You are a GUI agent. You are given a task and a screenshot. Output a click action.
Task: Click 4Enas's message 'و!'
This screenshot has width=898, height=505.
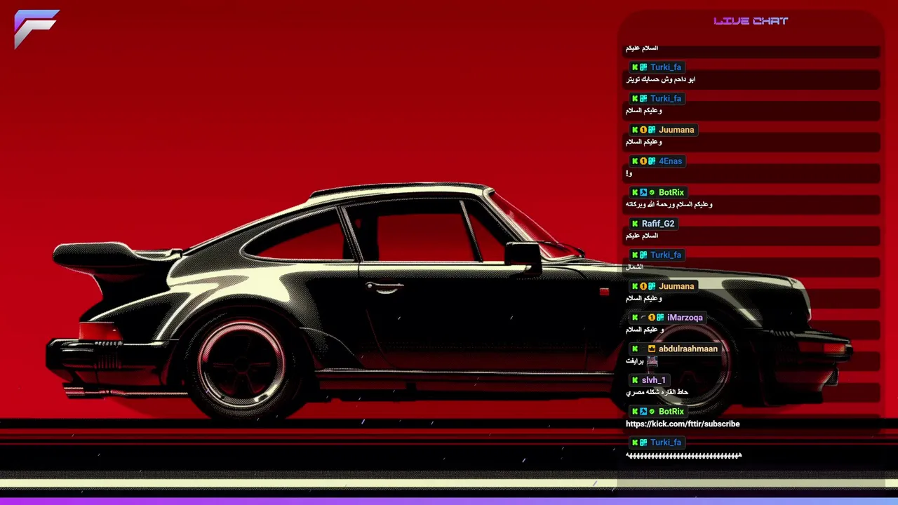pos(629,173)
